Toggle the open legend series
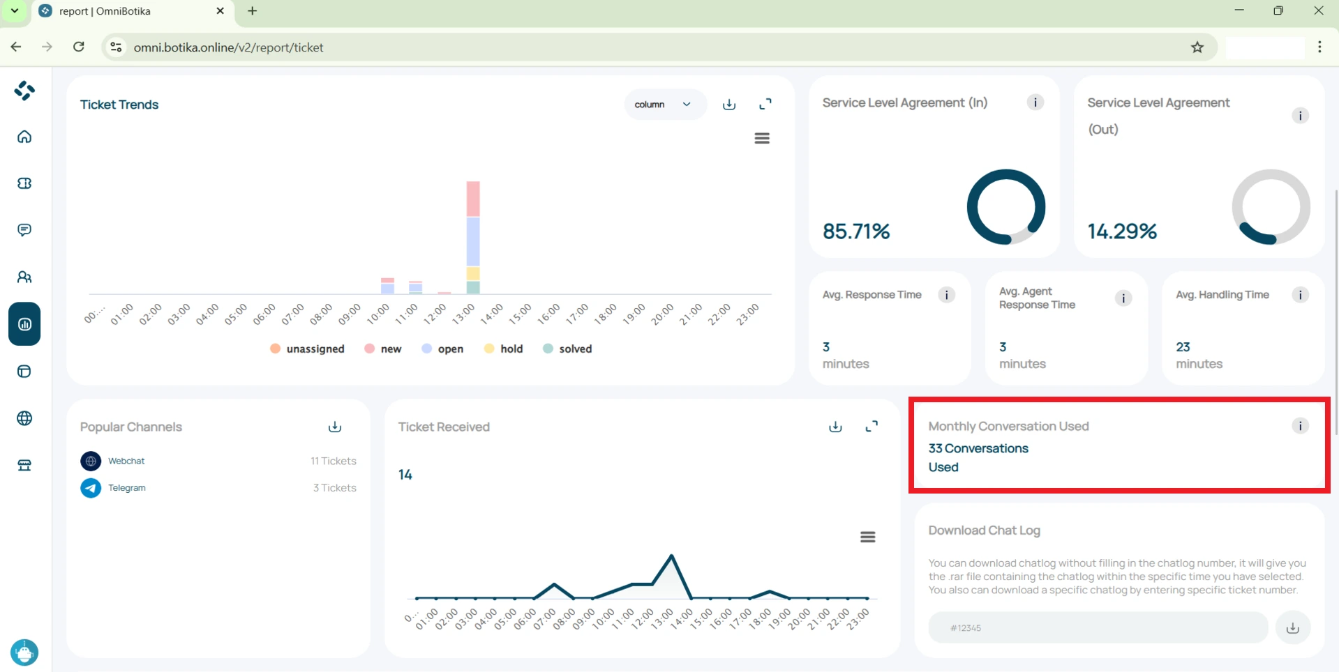1339x672 pixels. coord(442,349)
